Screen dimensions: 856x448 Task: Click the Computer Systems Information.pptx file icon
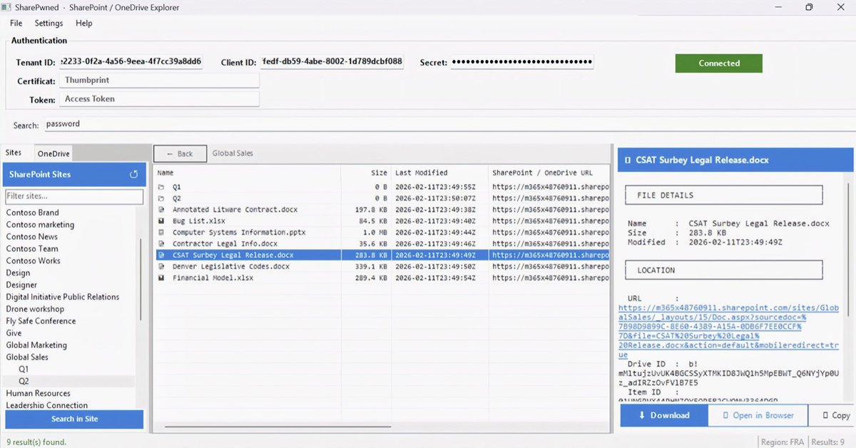click(x=160, y=233)
